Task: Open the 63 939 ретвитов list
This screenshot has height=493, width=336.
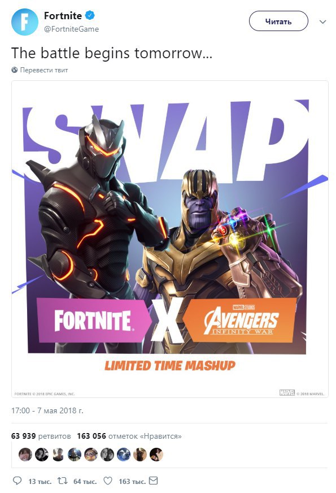Action: click(x=41, y=436)
